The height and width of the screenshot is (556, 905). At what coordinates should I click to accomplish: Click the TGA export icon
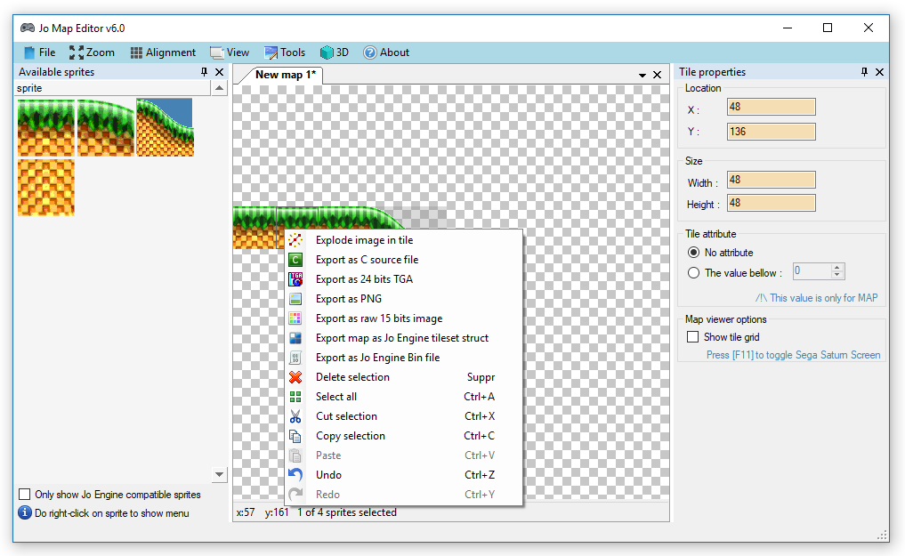(x=295, y=279)
